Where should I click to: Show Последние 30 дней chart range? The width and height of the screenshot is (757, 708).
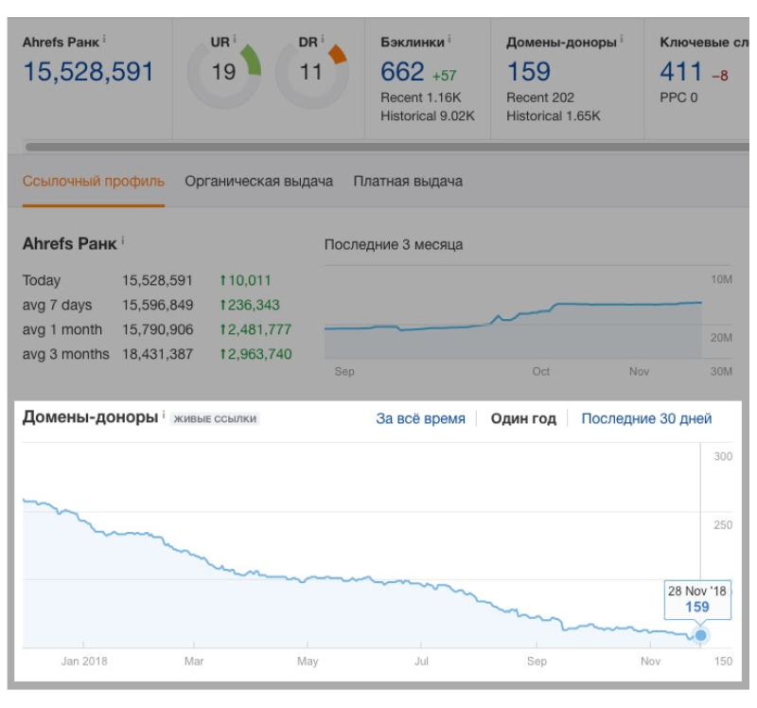pyautogui.click(x=646, y=418)
